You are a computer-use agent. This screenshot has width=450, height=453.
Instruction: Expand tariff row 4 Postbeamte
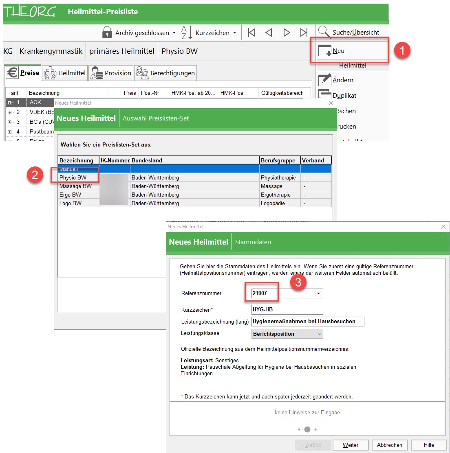(9, 132)
